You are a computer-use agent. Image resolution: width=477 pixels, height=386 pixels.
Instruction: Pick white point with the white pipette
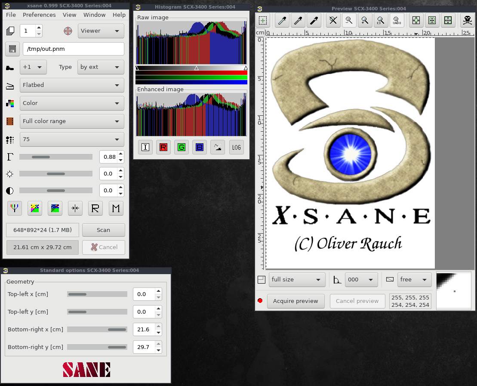click(x=282, y=20)
